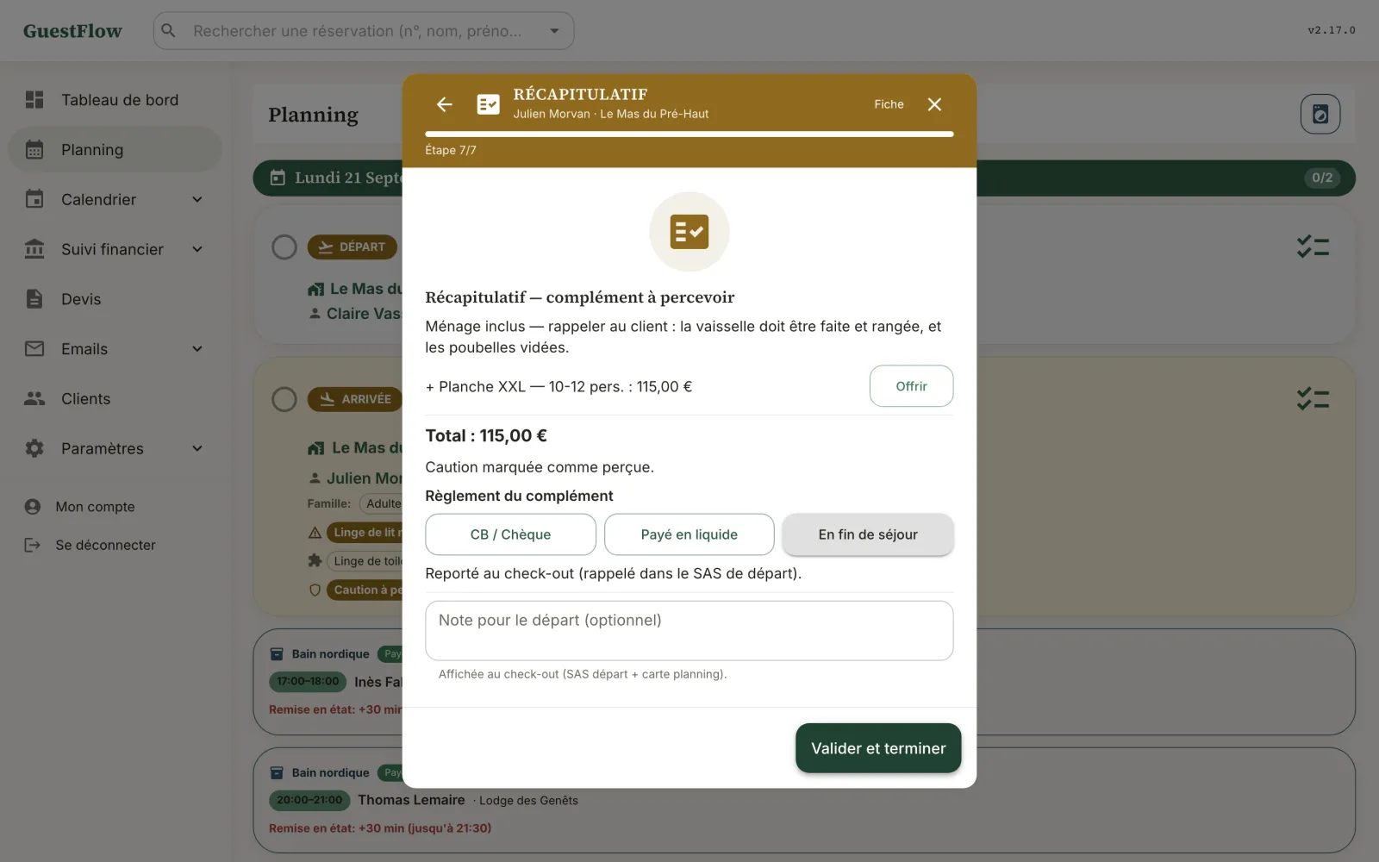Click the Suivi financier bank icon
This screenshot has width=1379, height=862.
coord(34,250)
